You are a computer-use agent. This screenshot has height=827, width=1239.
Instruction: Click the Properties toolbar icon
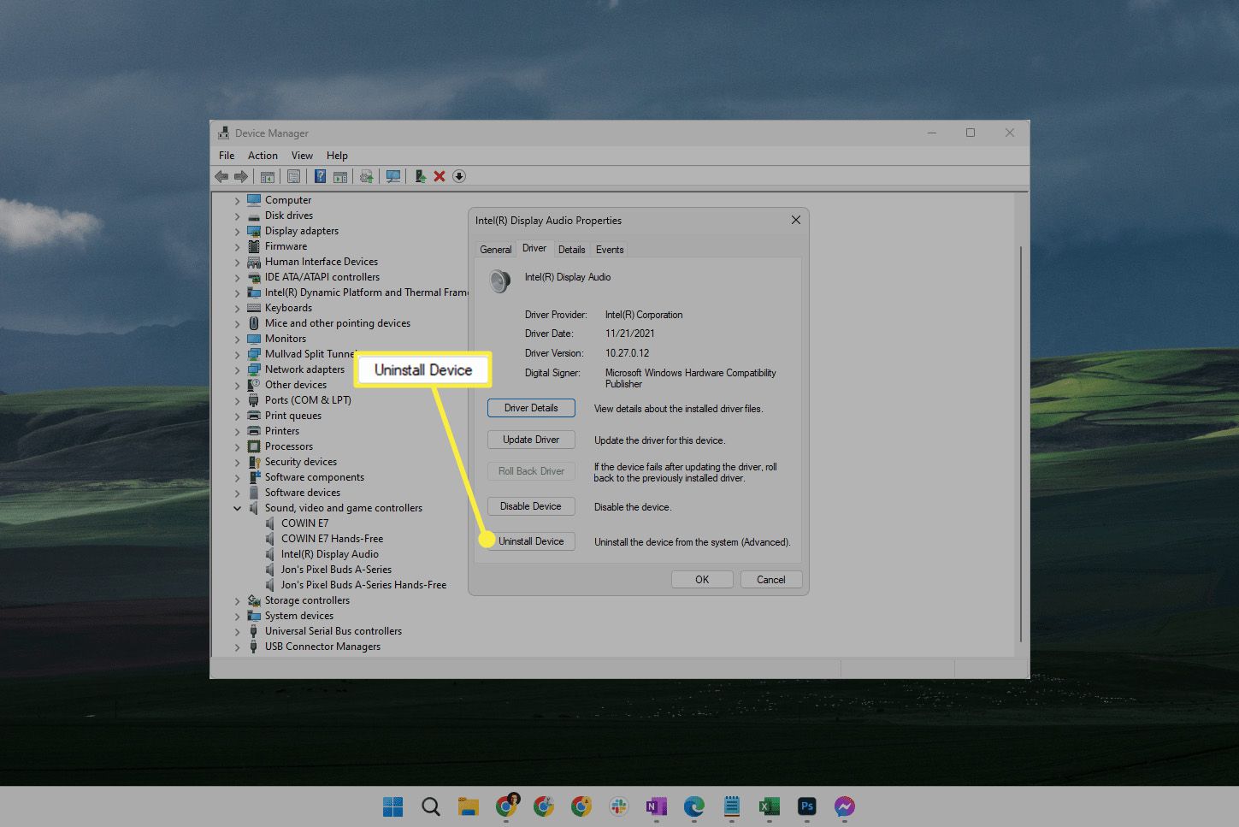point(294,176)
